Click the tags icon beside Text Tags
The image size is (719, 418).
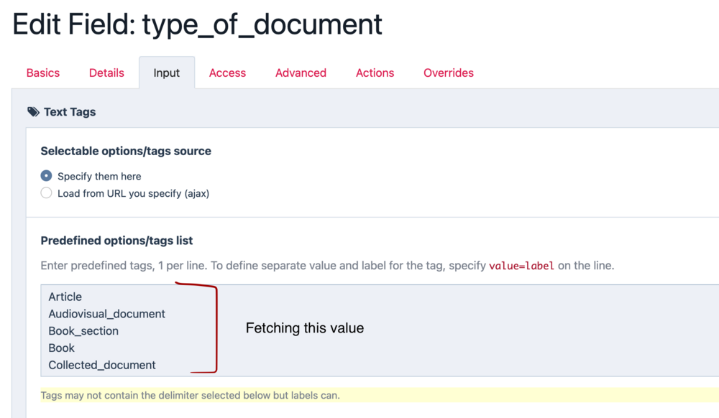click(x=33, y=112)
